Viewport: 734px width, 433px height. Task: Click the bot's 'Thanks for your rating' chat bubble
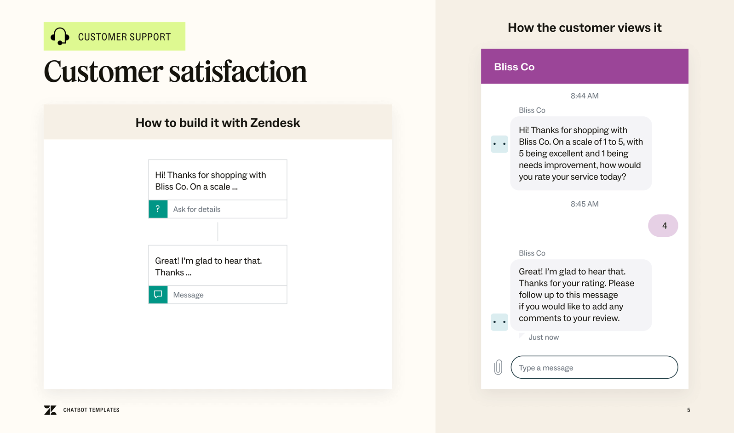pos(581,295)
